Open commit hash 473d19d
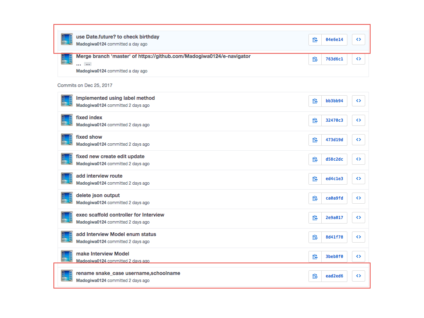The height and width of the screenshot is (318, 424). pyautogui.click(x=335, y=140)
